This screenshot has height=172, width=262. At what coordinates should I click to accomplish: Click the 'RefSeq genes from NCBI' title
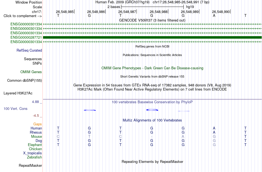[x=152, y=46]
